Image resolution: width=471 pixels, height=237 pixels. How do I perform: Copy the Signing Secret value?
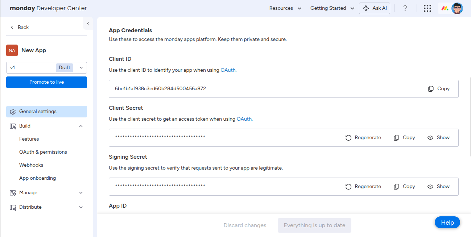[404, 187]
